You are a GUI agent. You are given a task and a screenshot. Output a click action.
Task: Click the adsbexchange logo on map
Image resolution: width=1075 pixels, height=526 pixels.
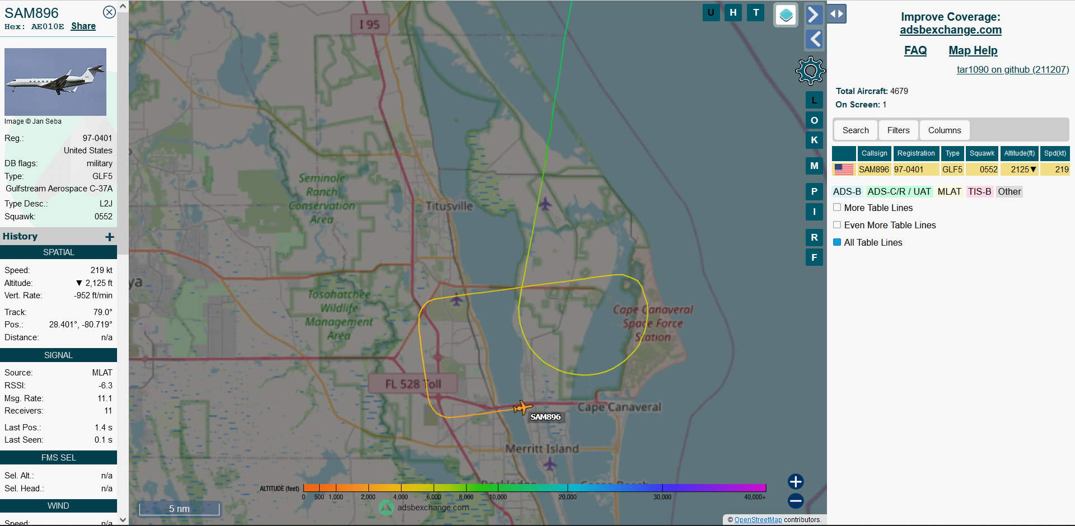tap(386, 508)
